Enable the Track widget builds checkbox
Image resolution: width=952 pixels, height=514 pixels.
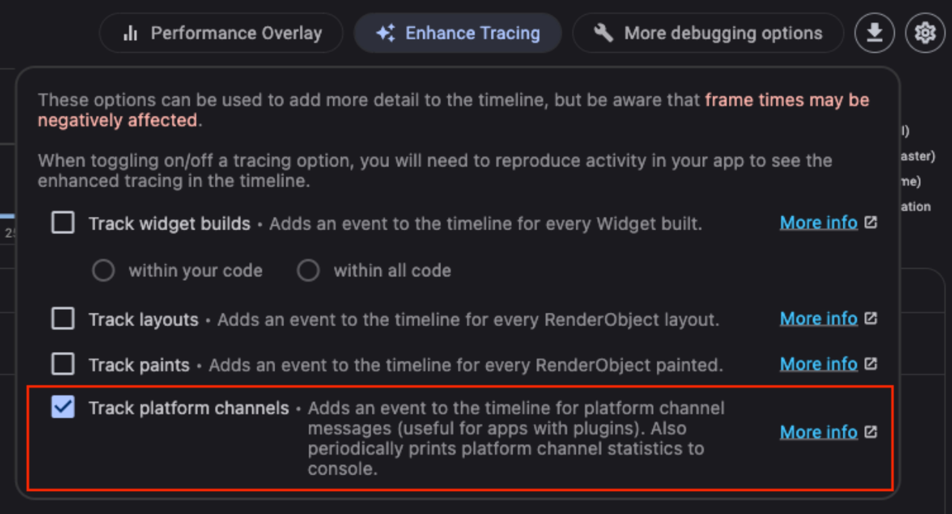[x=63, y=222]
